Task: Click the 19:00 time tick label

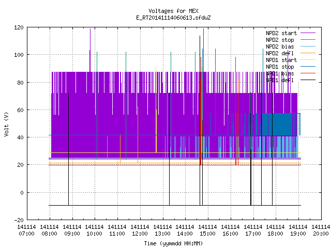Action: coord(298,234)
